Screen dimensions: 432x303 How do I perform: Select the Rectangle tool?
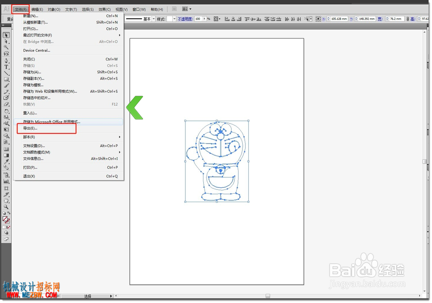click(x=6, y=79)
